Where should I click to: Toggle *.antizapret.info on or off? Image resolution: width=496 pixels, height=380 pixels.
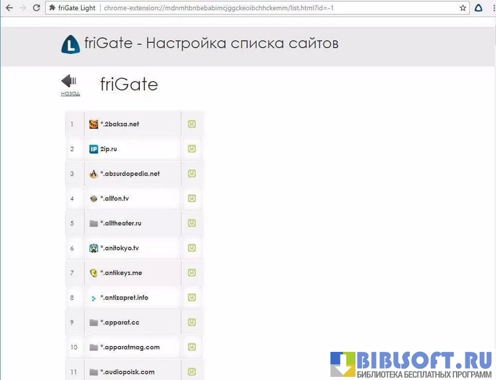tap(192, 297)
